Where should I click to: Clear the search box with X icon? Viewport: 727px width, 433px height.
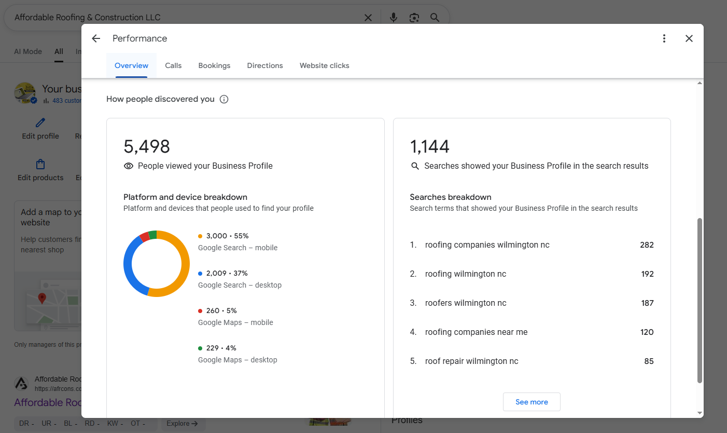[x=368, y=18]
